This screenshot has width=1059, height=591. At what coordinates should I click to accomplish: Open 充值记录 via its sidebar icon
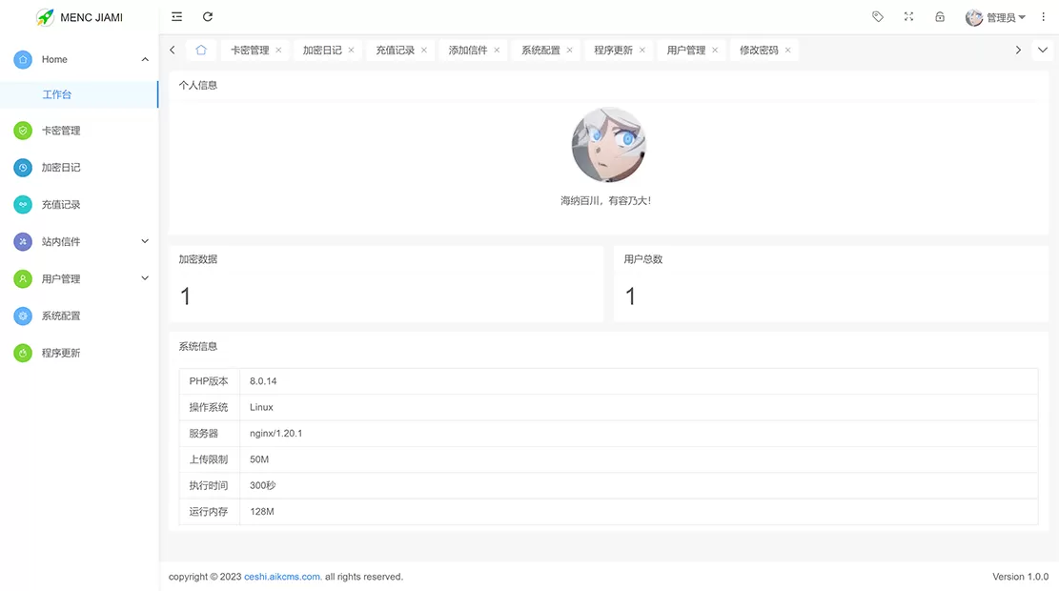(23, 204)
